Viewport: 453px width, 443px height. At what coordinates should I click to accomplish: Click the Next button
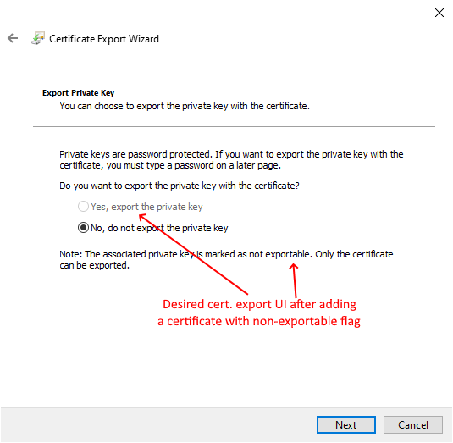(346, 425)
